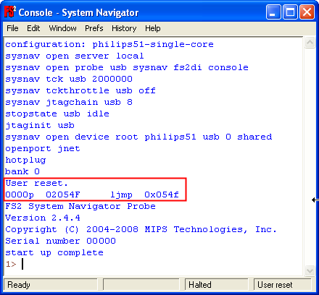Click the 'Halted' status bar field

click(x=217, y=285)
